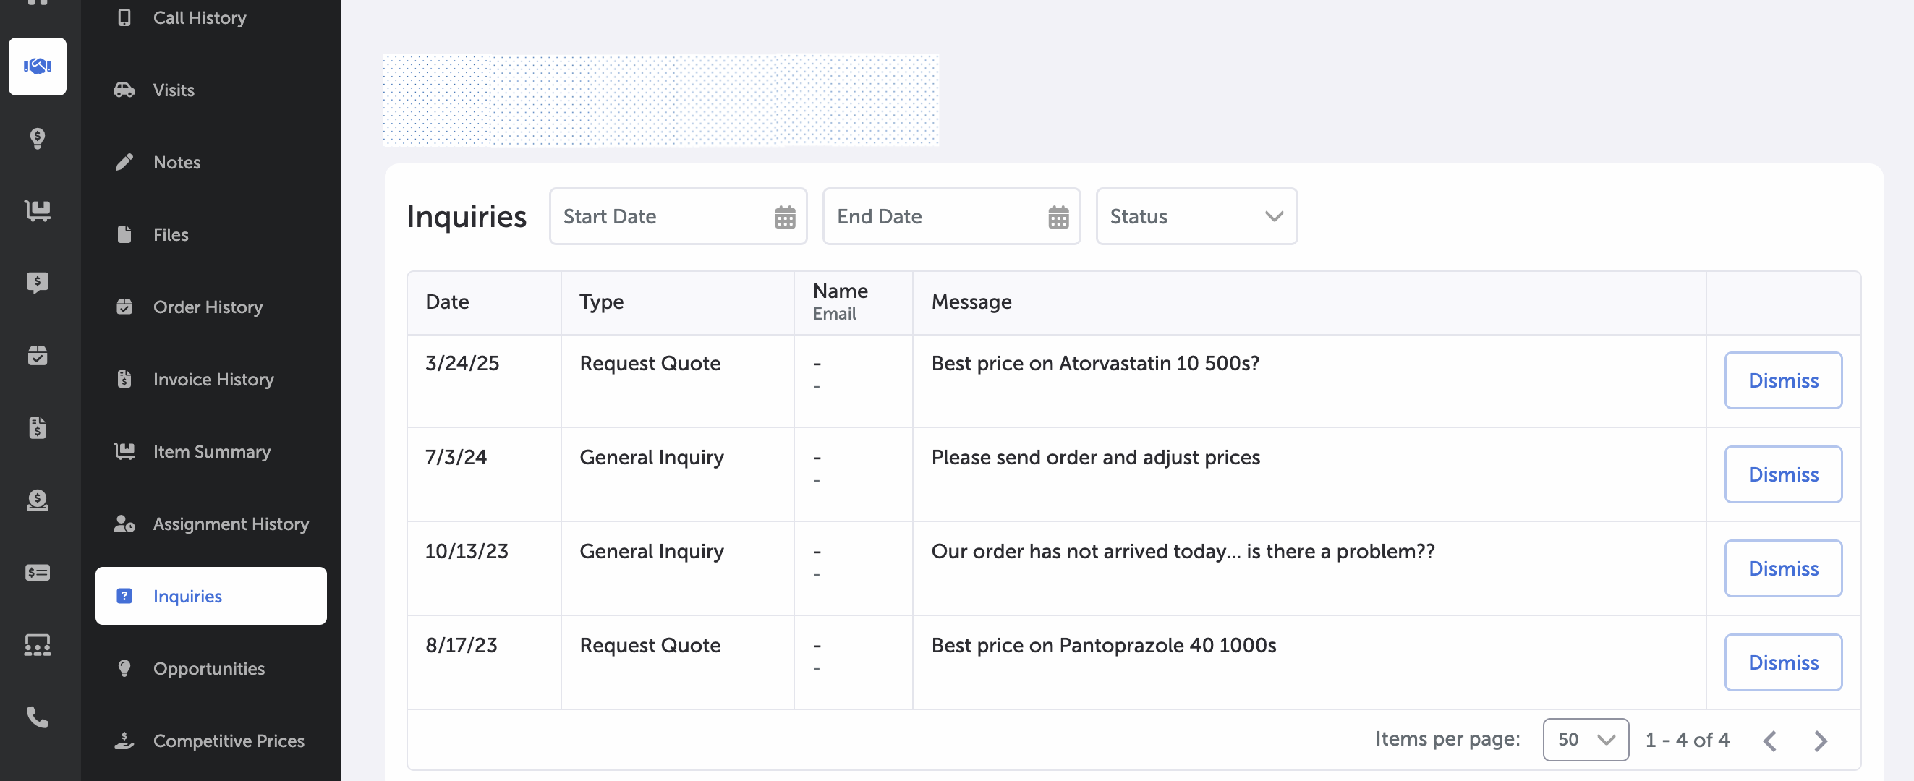Select Competitive Prices menu item
Screen dimensions: 1914x781
[228, 741]
